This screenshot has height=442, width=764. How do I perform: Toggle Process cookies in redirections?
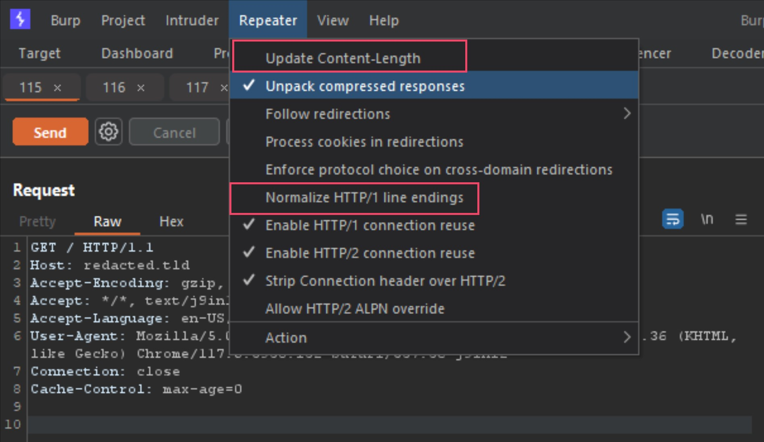434,142
